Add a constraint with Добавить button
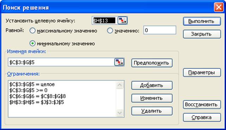This screenshot has width=226, height=130. (152, 85)
